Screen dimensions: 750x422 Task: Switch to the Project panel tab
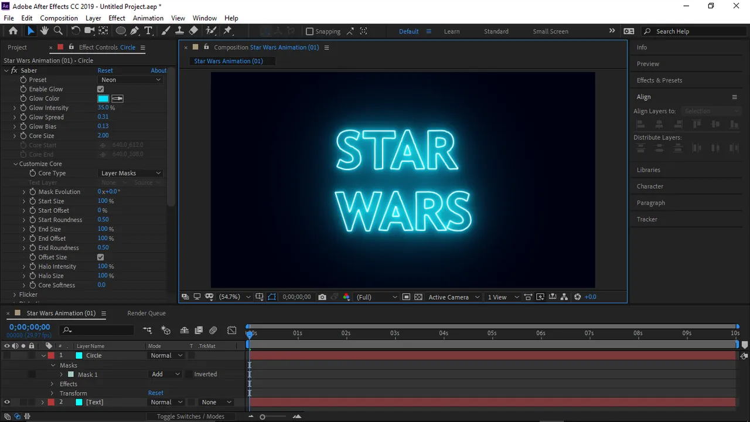[x=18, y=47]
